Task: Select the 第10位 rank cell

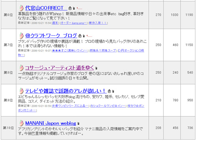Action: click(8, 128)
